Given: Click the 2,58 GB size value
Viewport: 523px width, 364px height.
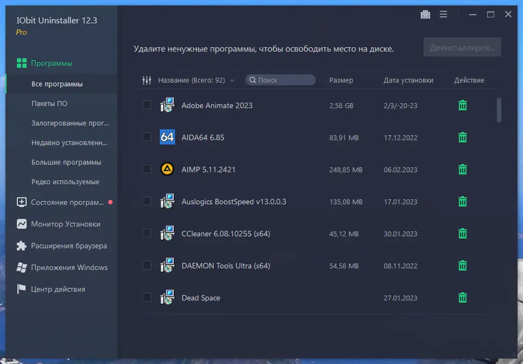Looking at the screenshot, I should (341, 105).
